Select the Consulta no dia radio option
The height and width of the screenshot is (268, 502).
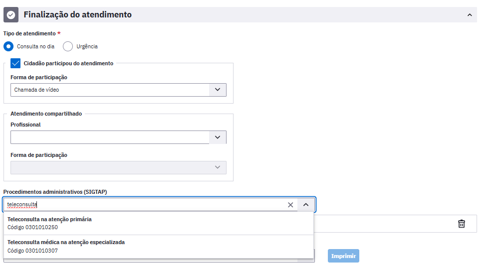coord(8,46)
